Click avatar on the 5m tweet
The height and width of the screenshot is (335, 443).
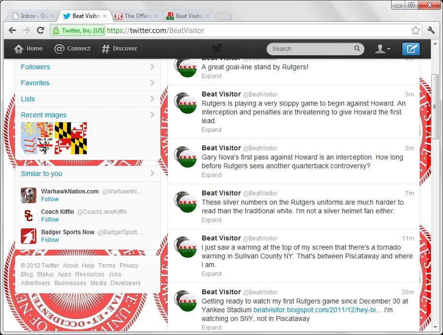(x=185, y=157)
